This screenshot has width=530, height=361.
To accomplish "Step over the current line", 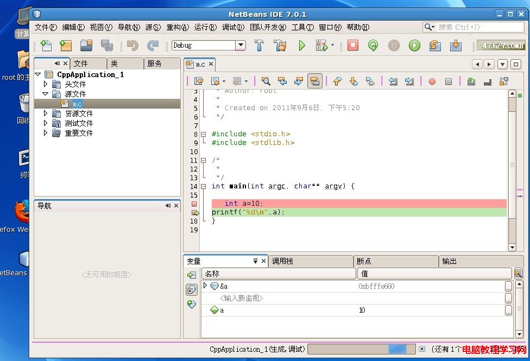I will [x=435, y=45].
